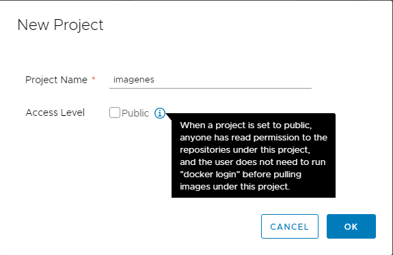Click the 'docker login' phrase in the tooltip

pyautogui.click(x=210, y=175)
